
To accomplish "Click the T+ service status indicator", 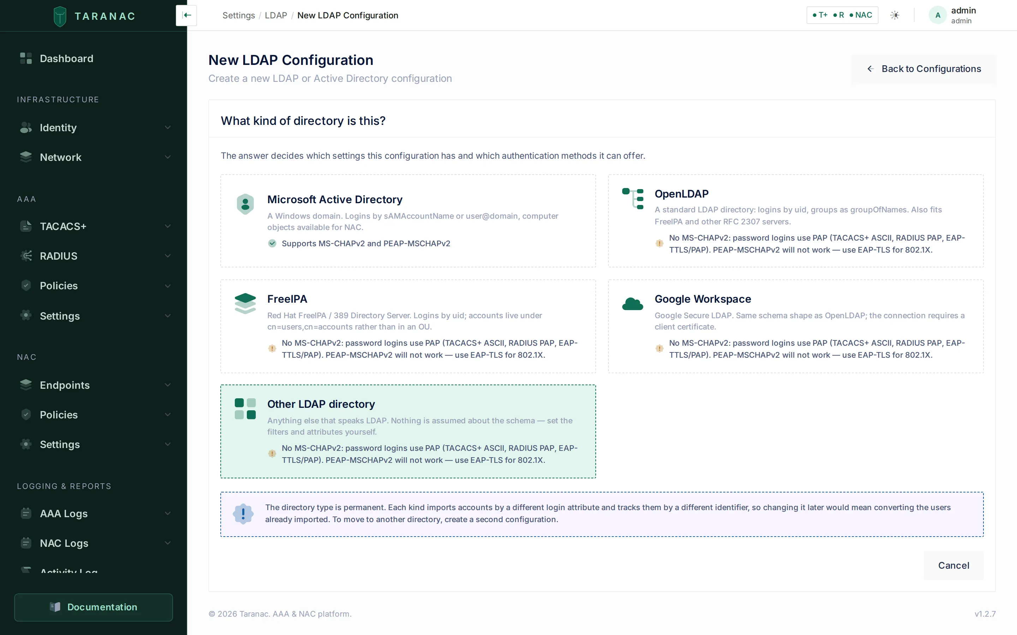I will (820, 15).
